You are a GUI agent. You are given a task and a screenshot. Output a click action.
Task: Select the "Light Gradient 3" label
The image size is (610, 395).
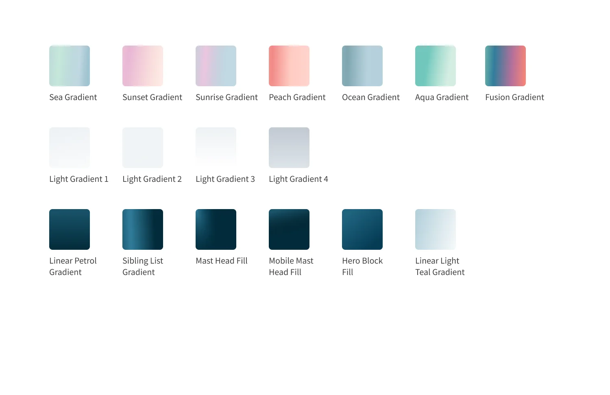pos(225,179)
